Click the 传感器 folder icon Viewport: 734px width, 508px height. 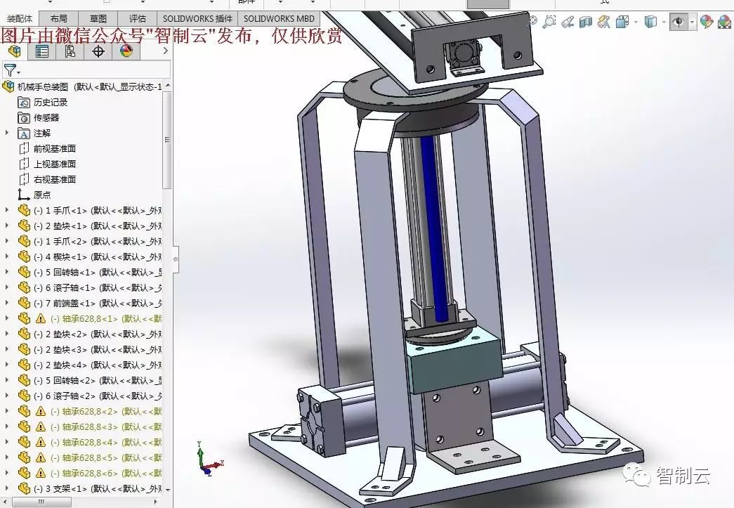click(x=24, y=118)
